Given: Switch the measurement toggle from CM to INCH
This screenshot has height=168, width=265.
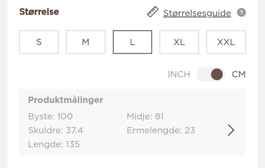Looking at the screenshot, I should click(211, 74).
